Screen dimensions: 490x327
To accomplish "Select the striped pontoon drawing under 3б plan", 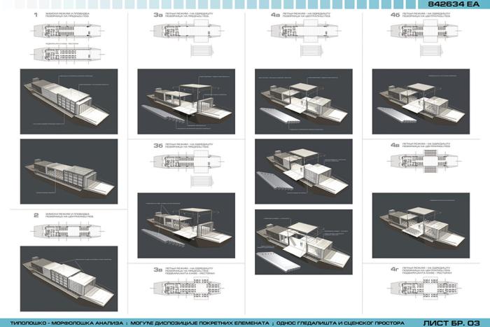I will tap(202, 181).
